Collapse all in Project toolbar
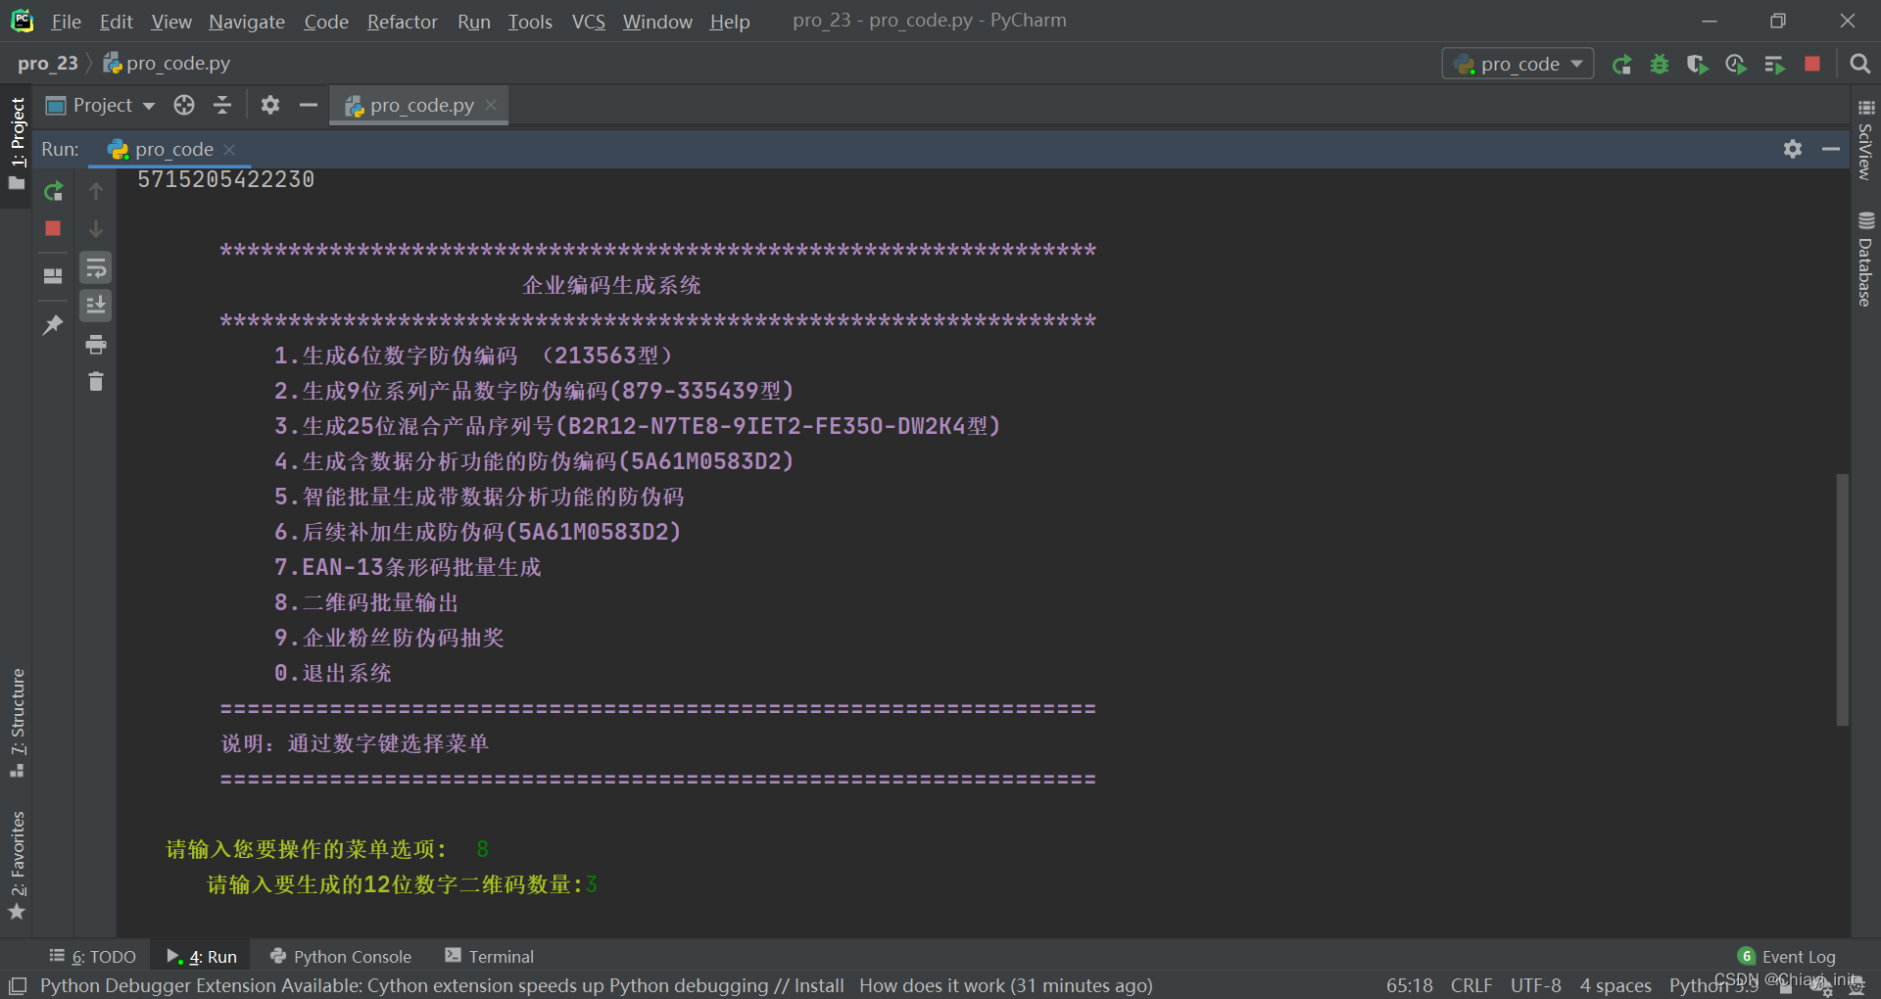 (x=222, y=105)
